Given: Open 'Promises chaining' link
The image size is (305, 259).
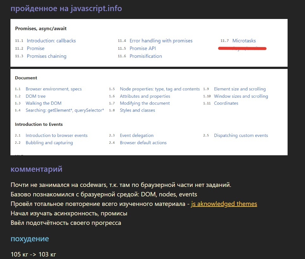Looking at the screenshot, I should pyautogui.click(x=47, y=56).
